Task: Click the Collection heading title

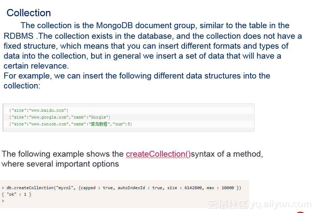Action: click(x=29, y=13)
